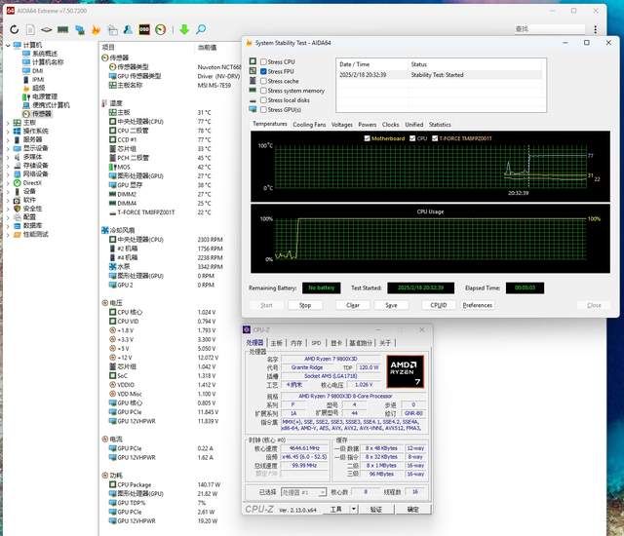Expand the 存储设备 tree node
Screen dimensions: 624x536
[x=8, y=166]
